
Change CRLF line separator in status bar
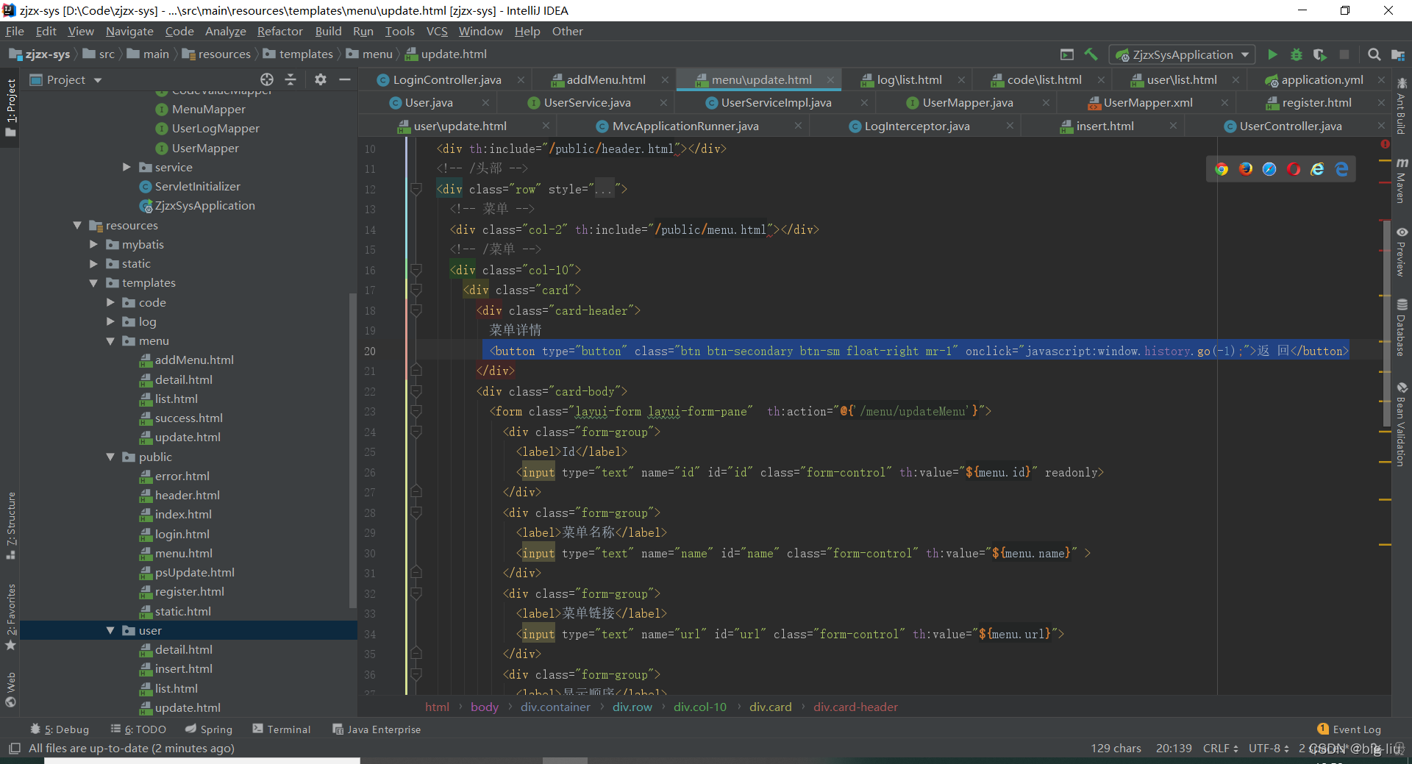pyautogui.click(x=1220, y=749)
